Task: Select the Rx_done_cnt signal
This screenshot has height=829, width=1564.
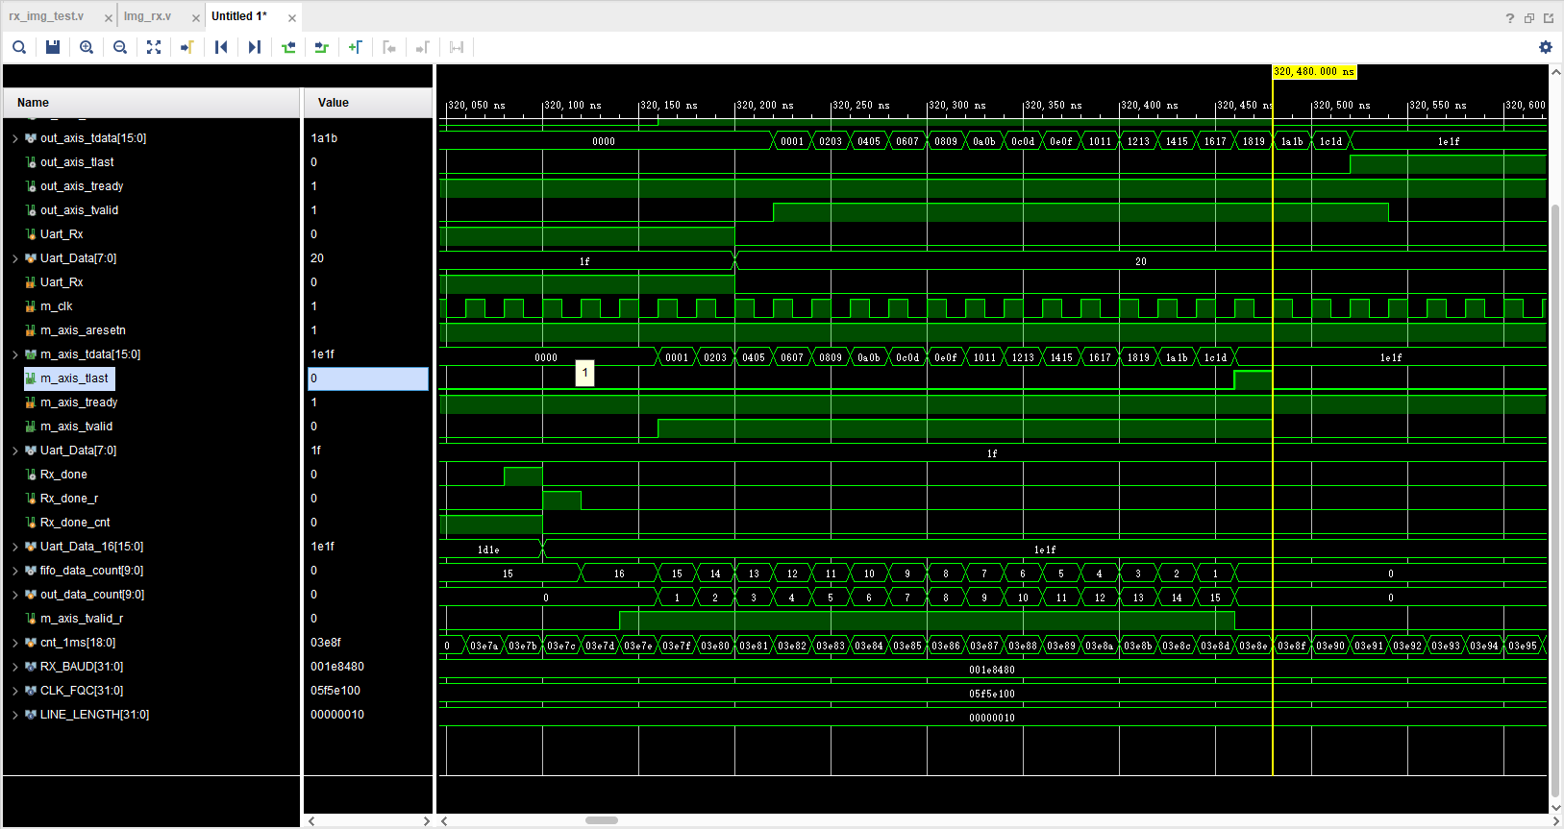Action: pyautogui.click(x=75, y=523)
